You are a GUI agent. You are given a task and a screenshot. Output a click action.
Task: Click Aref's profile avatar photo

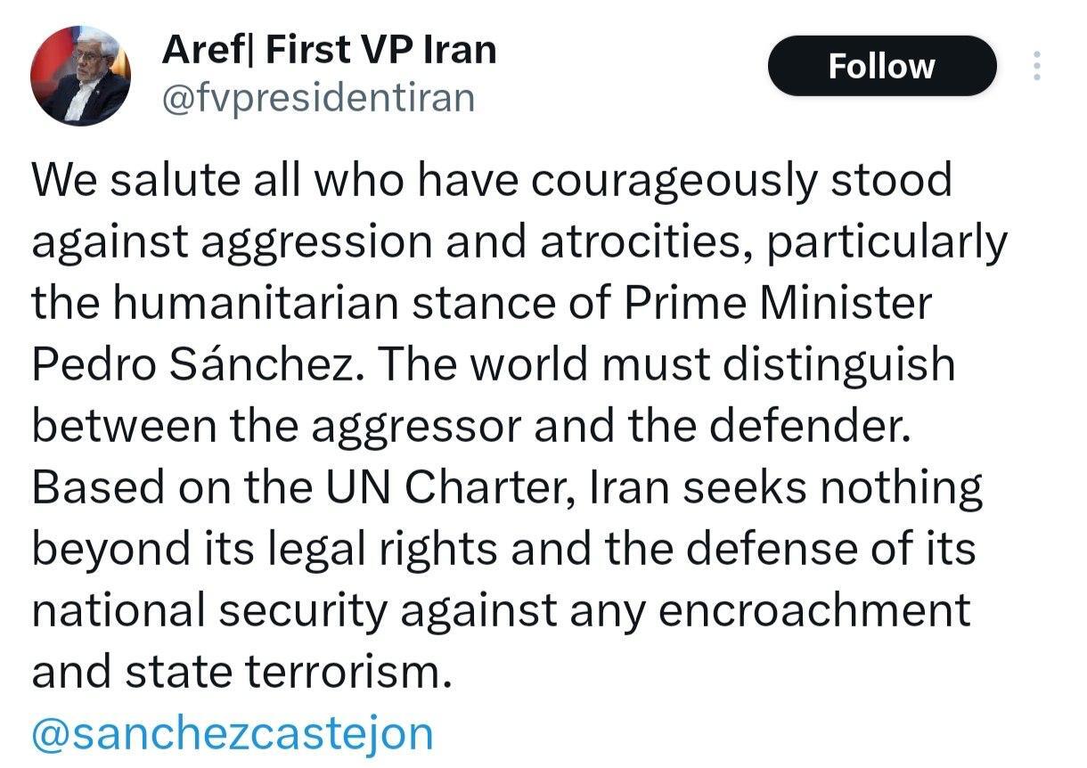(80, 75)
